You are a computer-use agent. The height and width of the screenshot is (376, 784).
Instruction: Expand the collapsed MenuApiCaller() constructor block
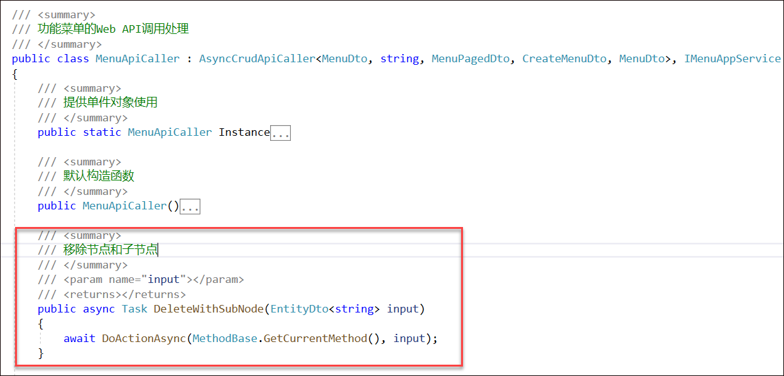(190, 206)
